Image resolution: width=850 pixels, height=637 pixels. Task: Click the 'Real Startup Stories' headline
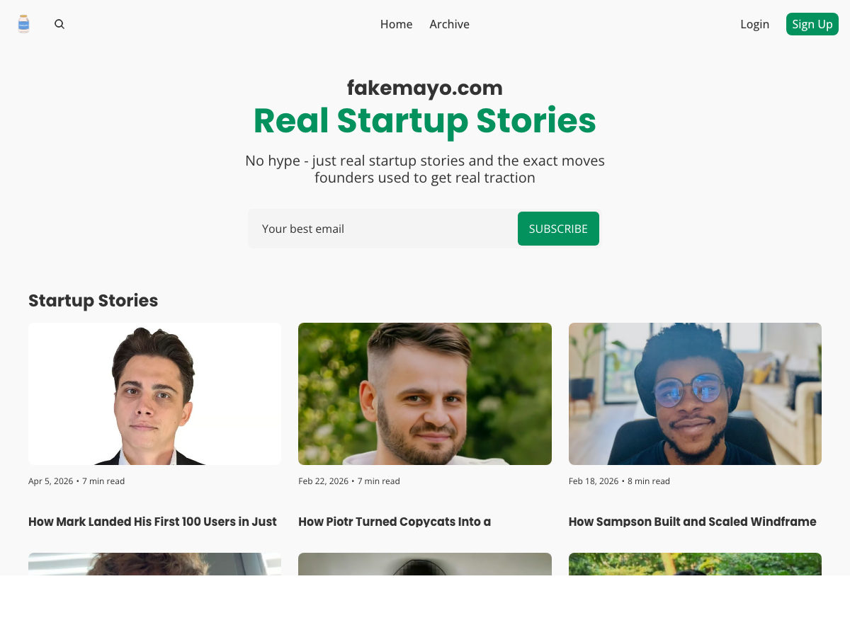coord(424,120)
